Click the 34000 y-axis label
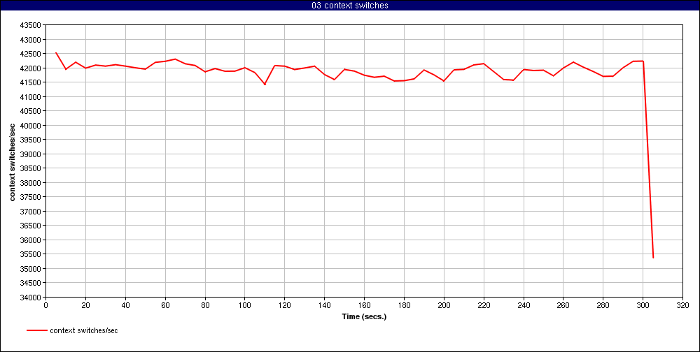The image size is (700, 352). pos(31,298)
